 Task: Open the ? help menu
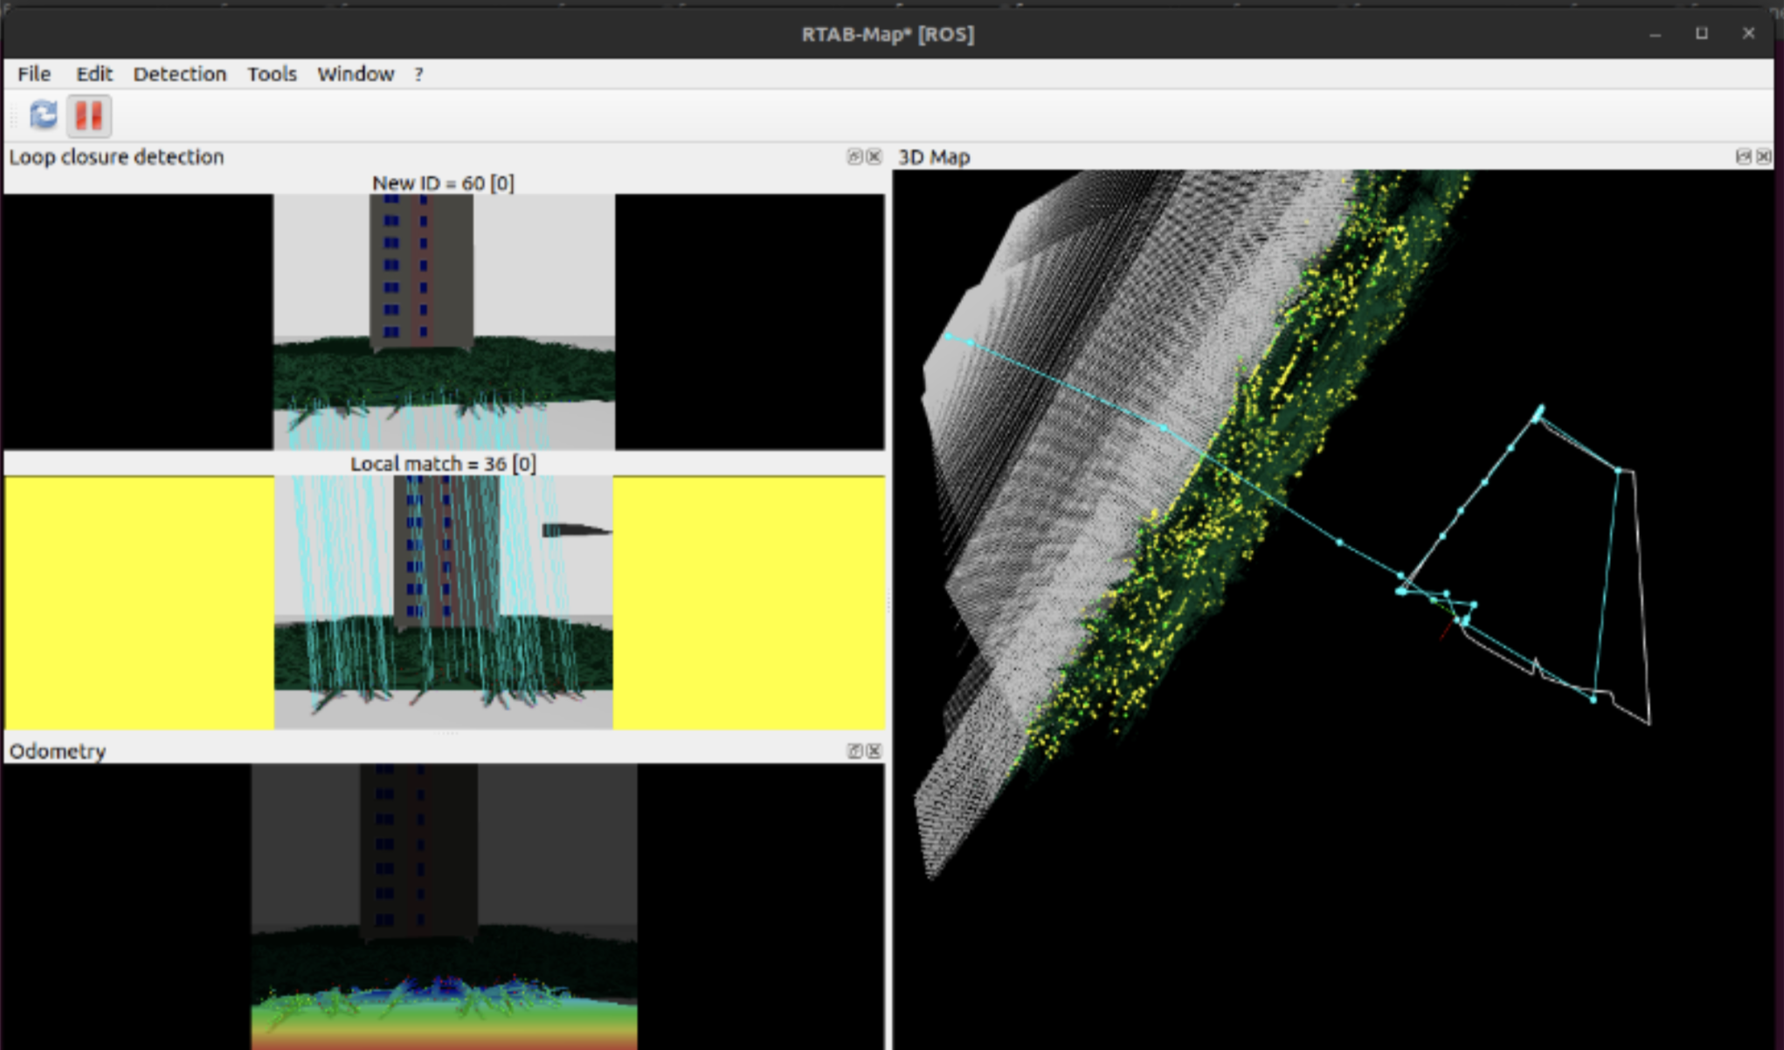point(418,74)
